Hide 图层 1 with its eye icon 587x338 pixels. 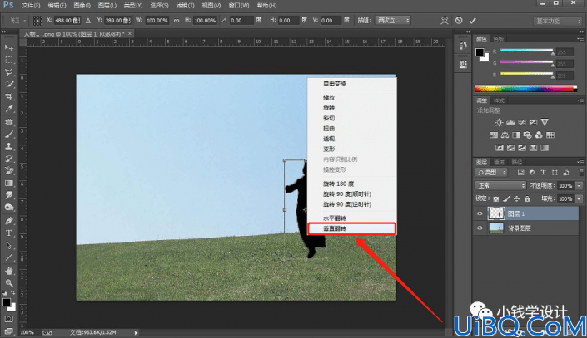click(x=480, y=213)
